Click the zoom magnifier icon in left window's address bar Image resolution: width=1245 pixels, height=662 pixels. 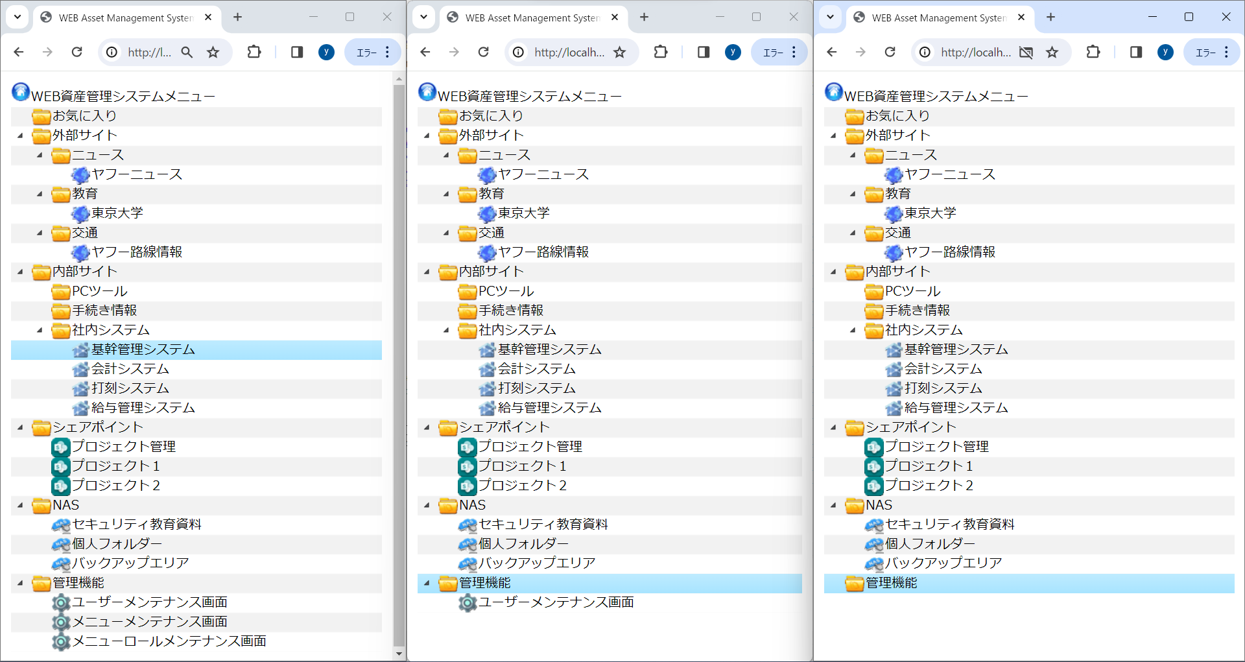coord(187,53)
